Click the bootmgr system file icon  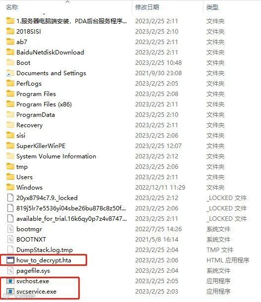tap(10, 229)
